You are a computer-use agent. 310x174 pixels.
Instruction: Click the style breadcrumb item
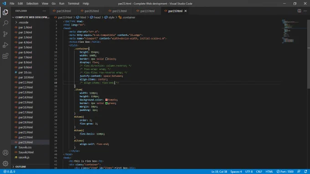[x=109, y=17]
